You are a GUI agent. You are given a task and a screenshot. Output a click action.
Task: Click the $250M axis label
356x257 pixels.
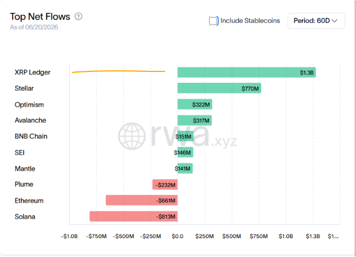pos(205,236)
